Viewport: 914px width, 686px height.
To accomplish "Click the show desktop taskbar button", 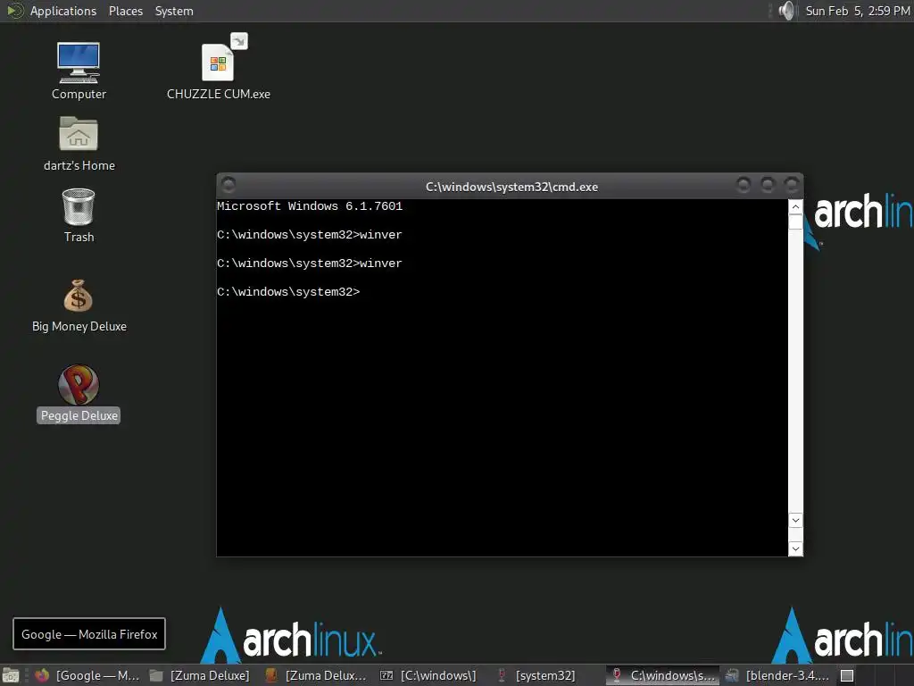I will coord(11,675).
